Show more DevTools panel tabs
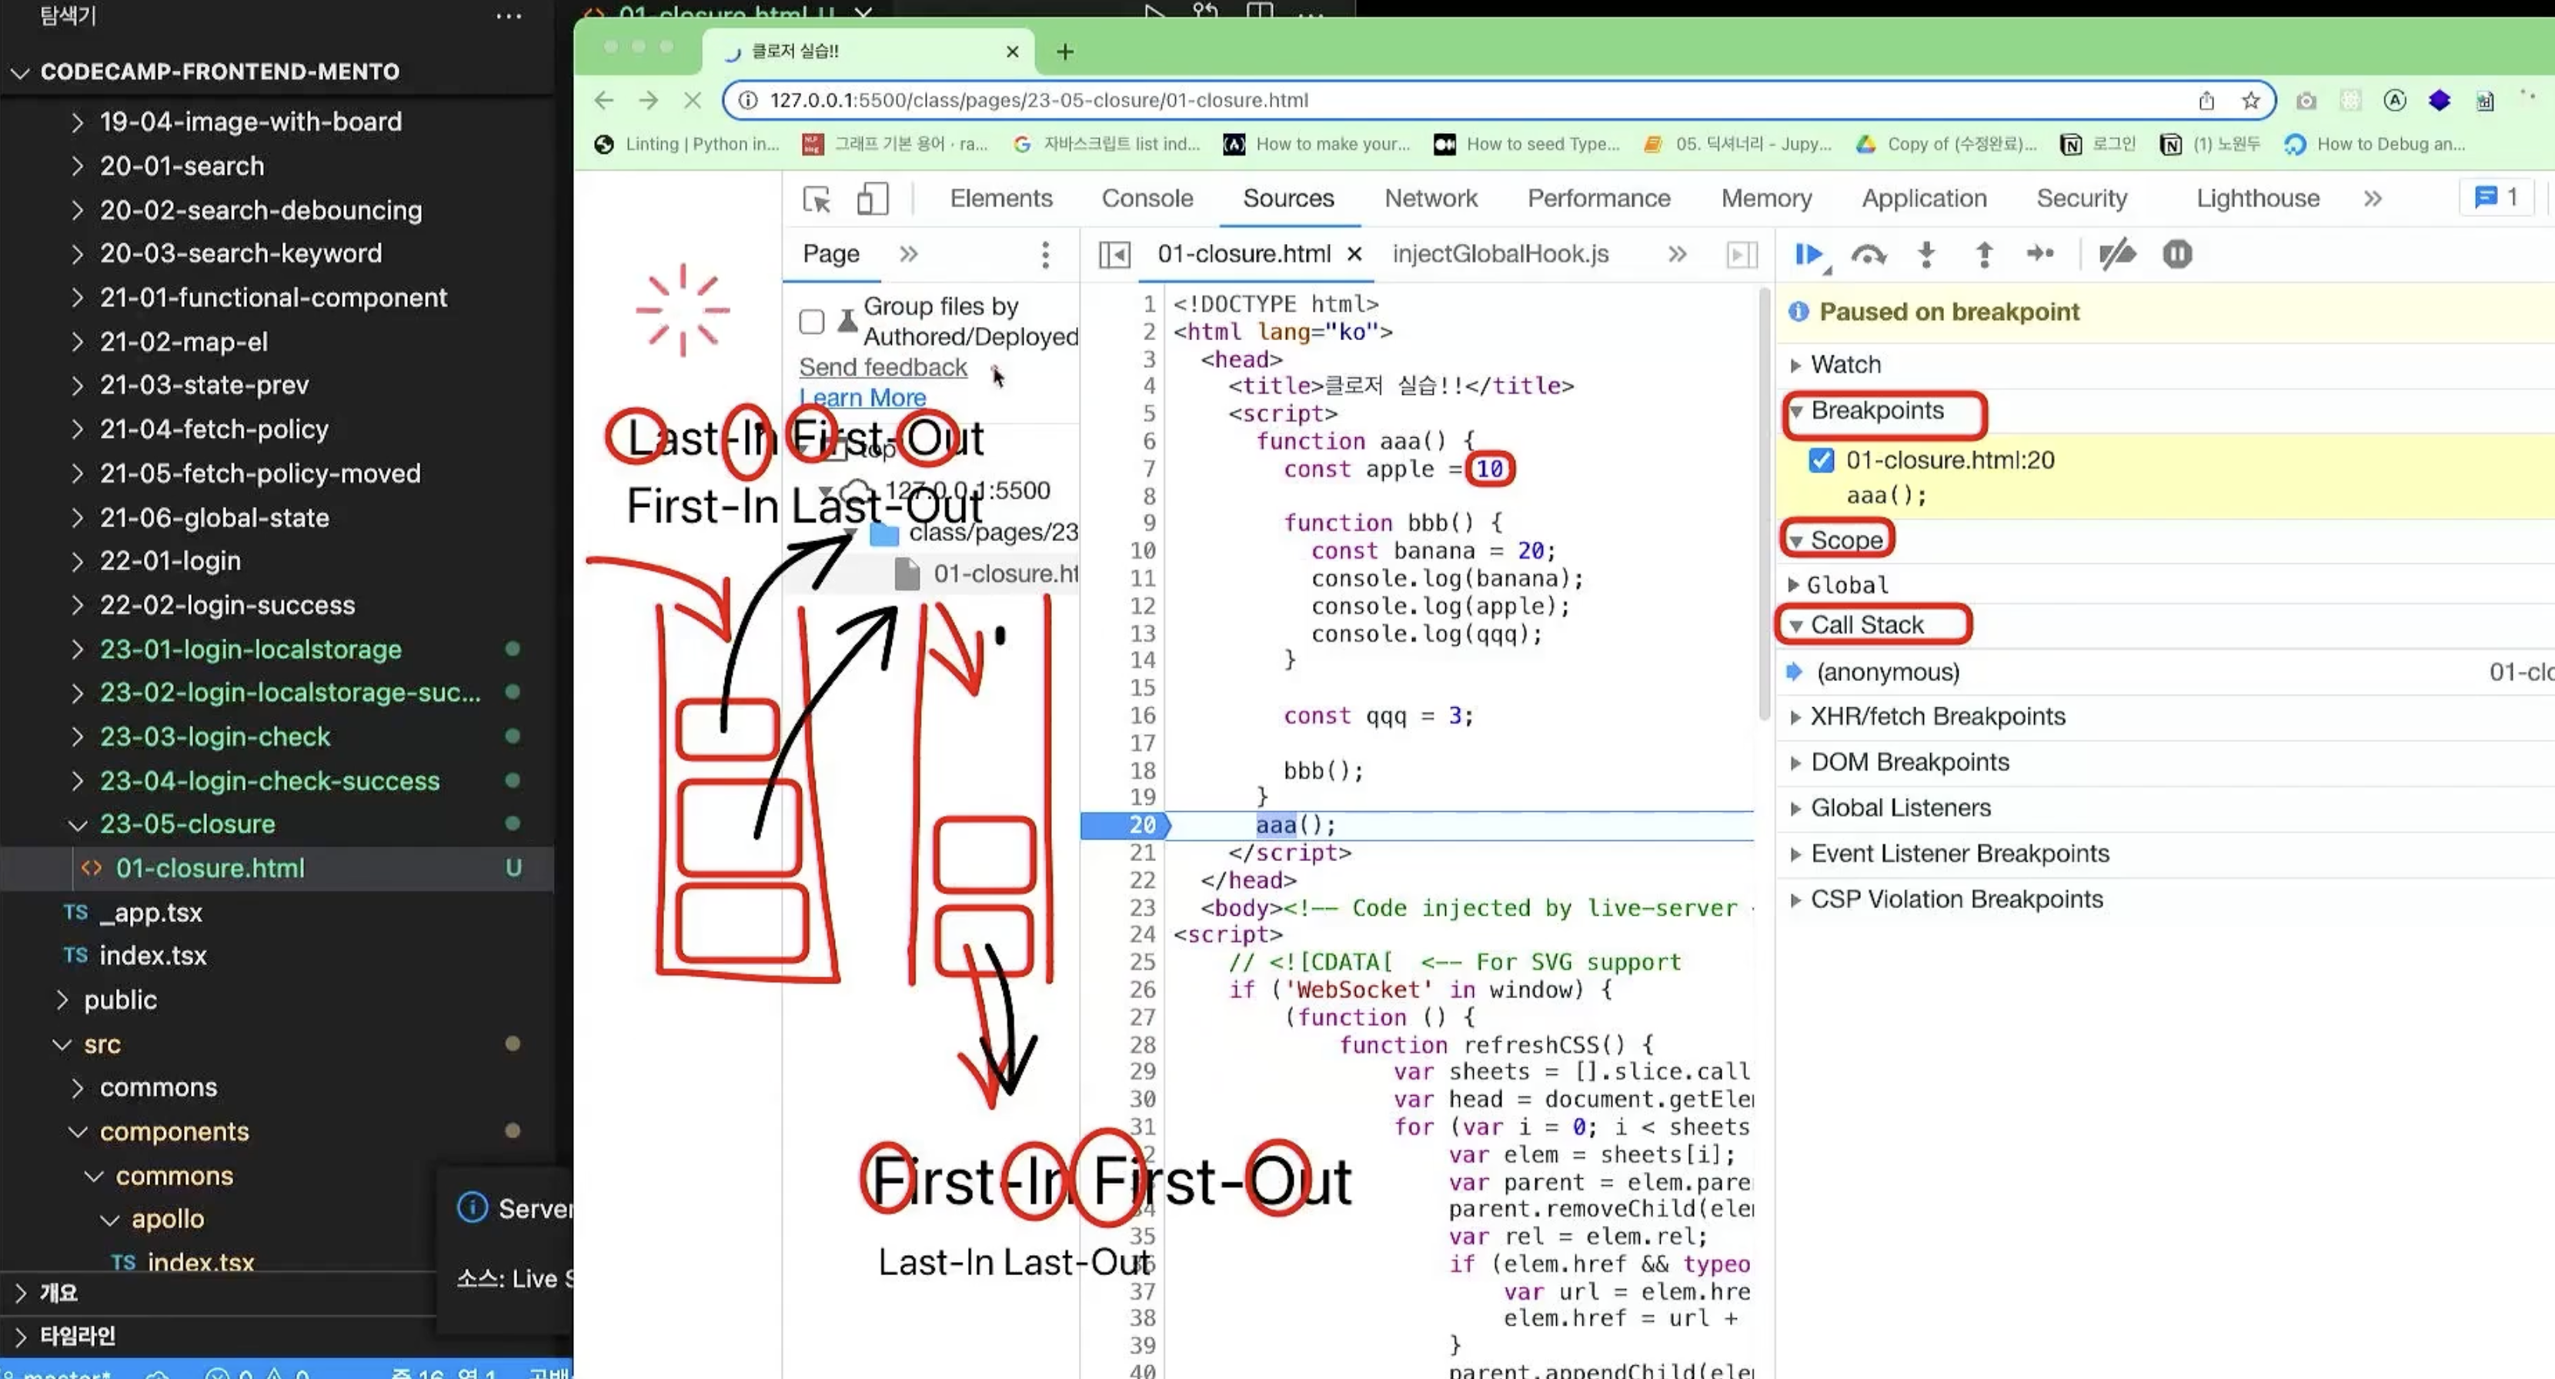This screenshot has width=2555, height=1379. 2373,199
